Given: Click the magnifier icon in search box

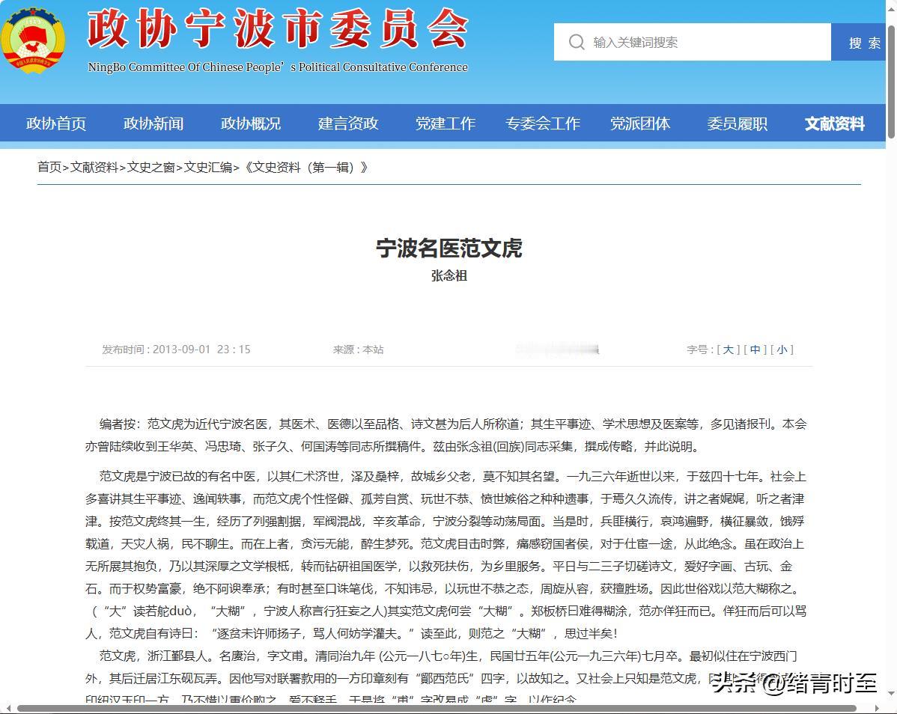Looking at the screenshot, I should click(576, 42).
